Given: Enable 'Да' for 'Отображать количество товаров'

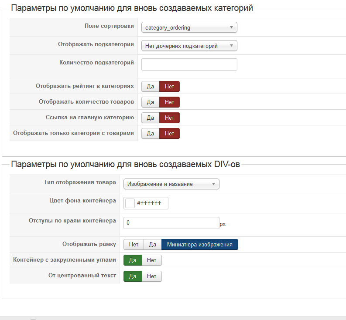Looking at the screenshot, I should pos(151,102).
